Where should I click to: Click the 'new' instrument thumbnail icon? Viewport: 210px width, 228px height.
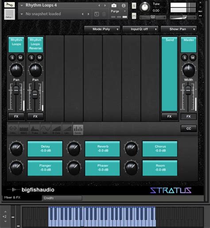click(x=9, y=14)
